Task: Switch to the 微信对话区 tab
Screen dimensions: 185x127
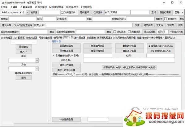Action: tap(32, 38)
